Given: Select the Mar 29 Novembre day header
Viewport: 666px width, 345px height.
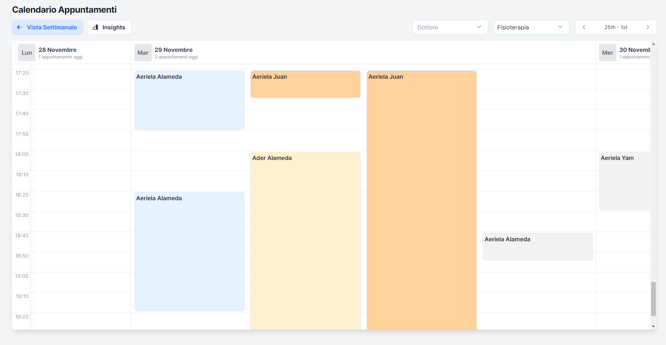Looking at the screenshot, I should pyautogui.click(x=173, y=52).
